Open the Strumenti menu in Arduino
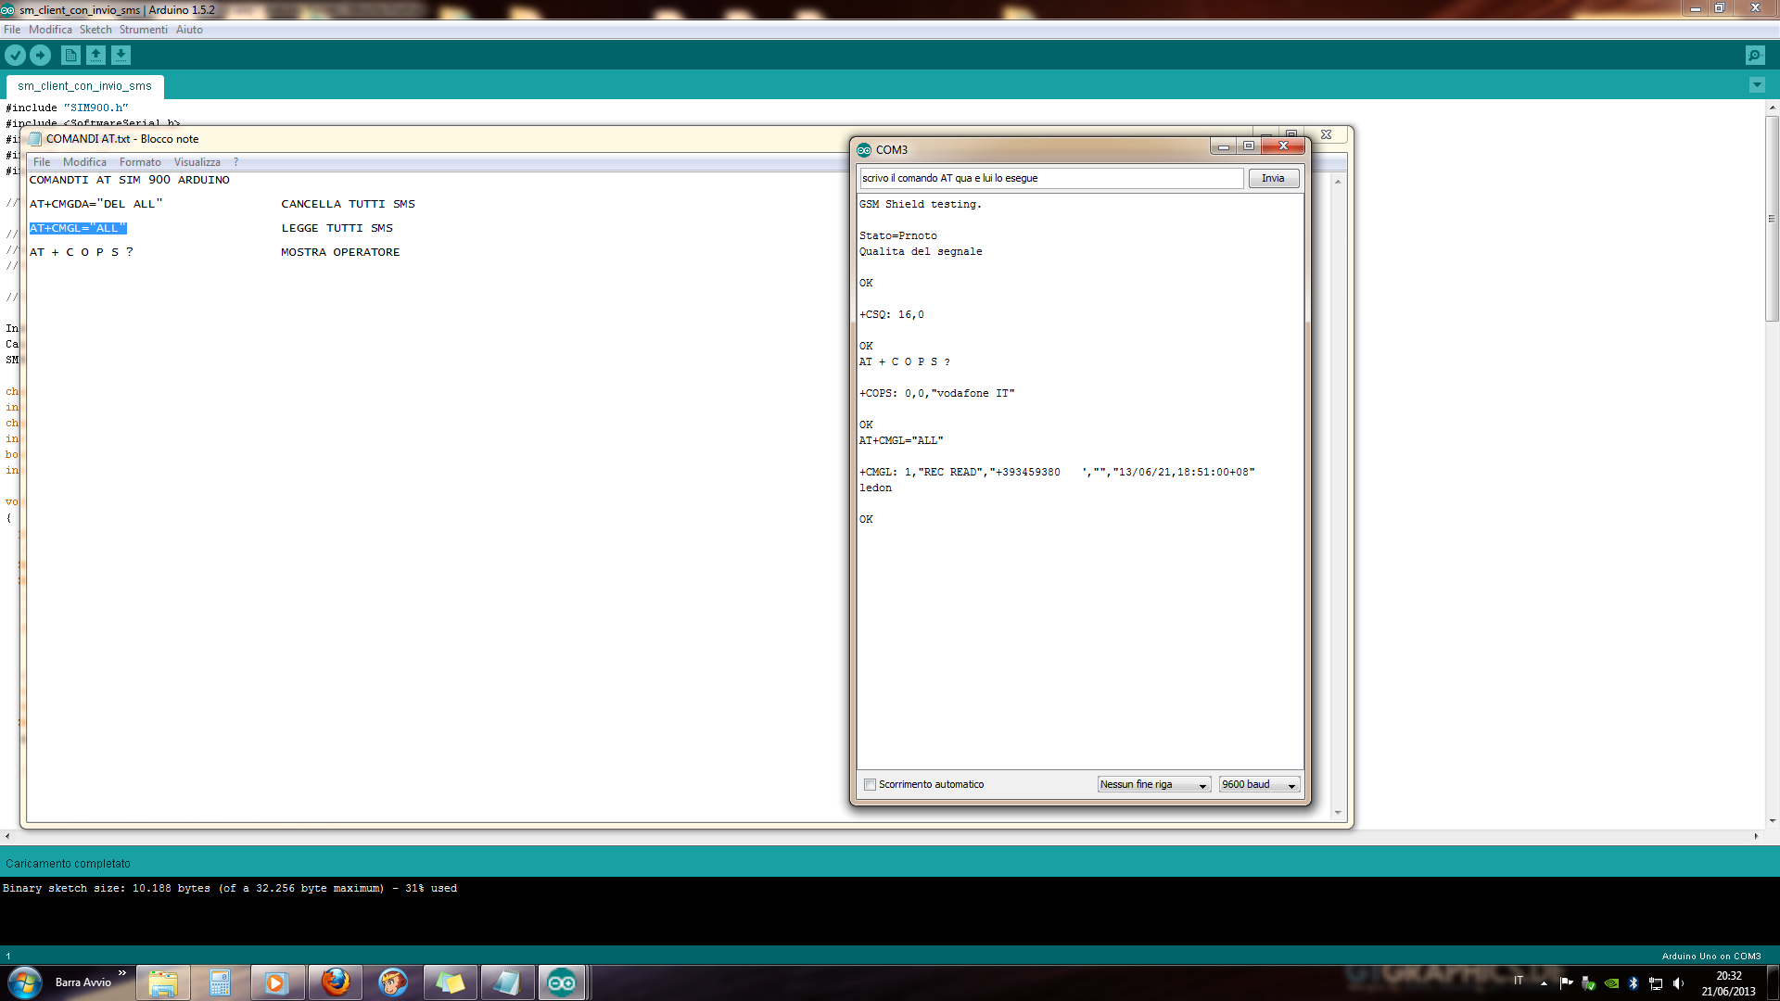 tap(143, 30)
